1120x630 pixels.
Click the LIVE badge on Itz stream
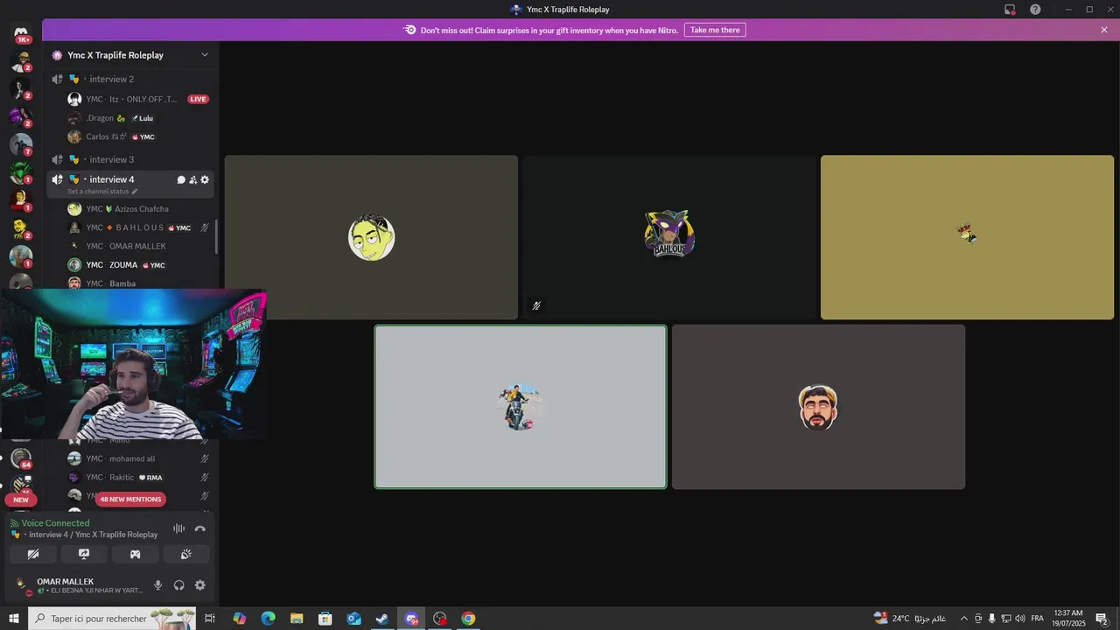199,99
